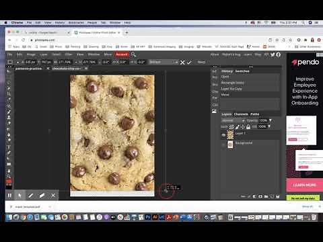Collapse the right panel with the top arrows
This screenshot has width=323, height=242.
251,67
